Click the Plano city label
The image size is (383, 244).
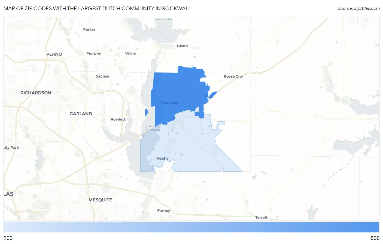(54, 54)
